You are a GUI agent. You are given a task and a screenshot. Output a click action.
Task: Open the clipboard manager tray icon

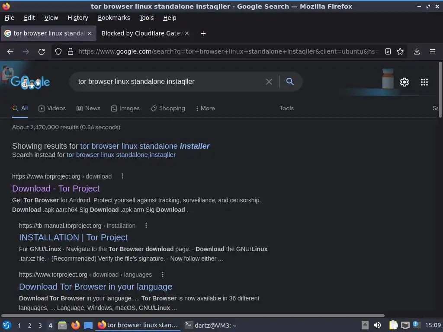pos(393,325)
